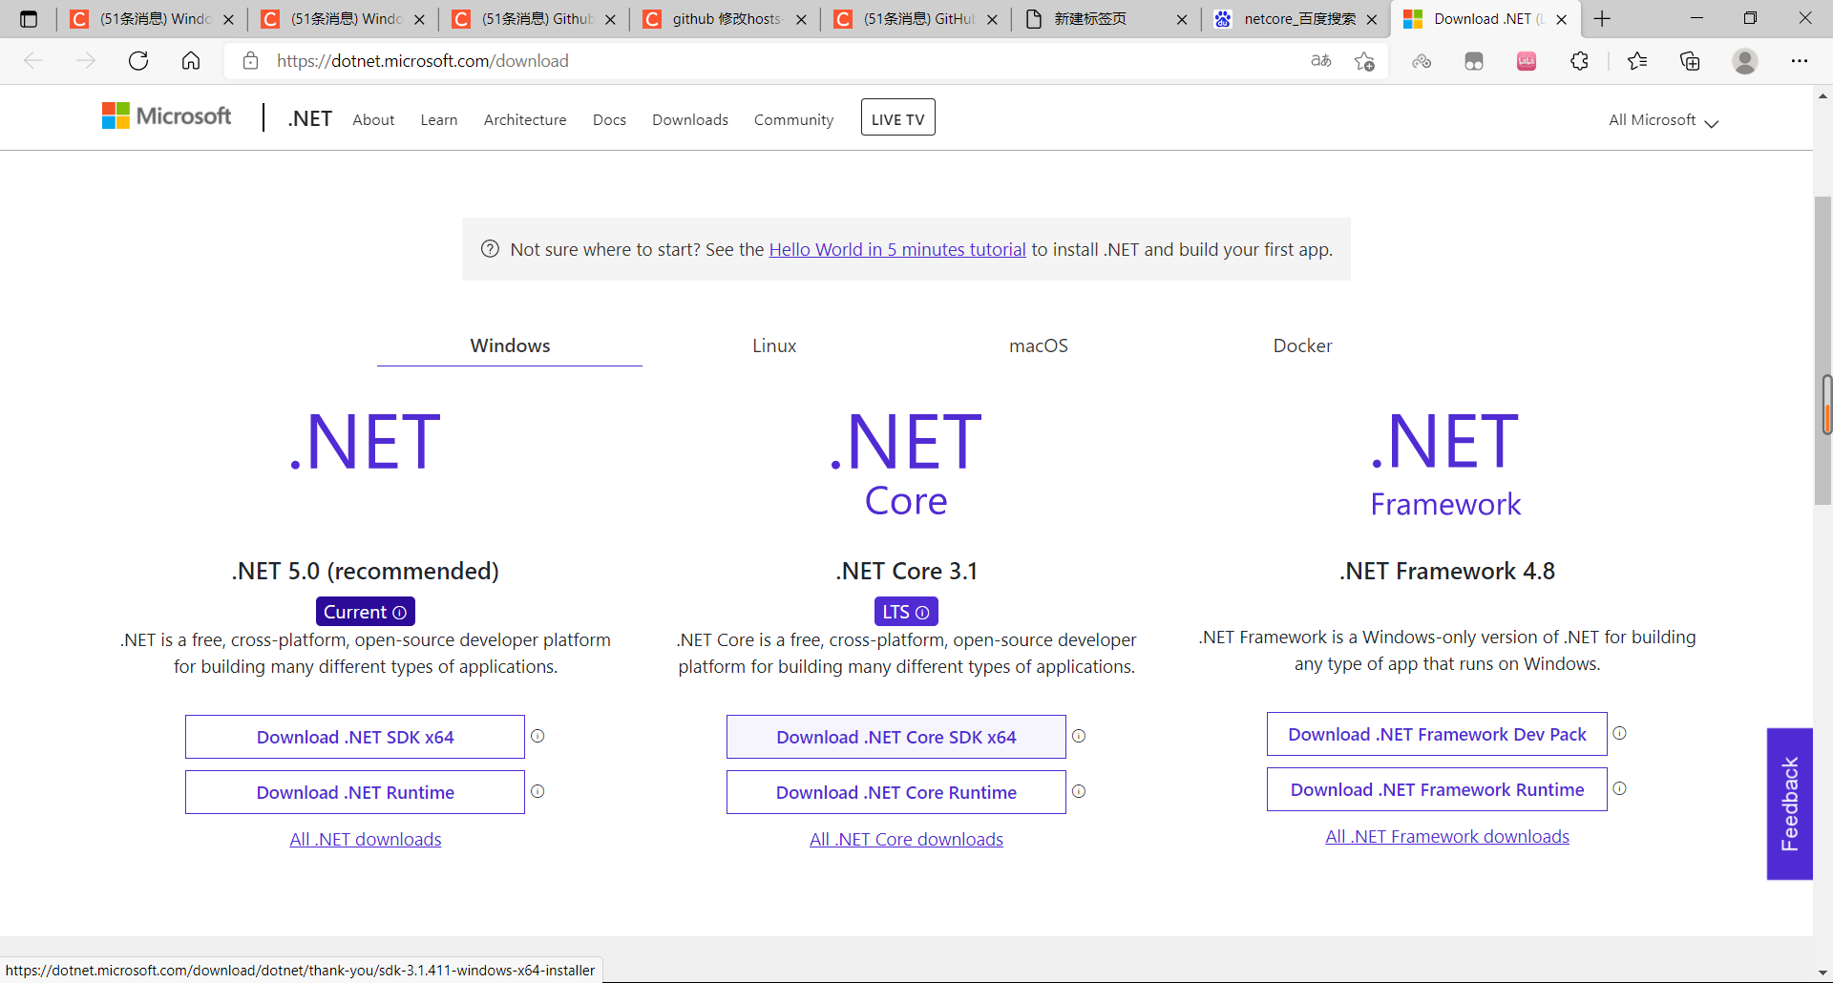Click the LTS badge under .NET Core 3.1
The image size is (1833, 983).
(906, 612)
